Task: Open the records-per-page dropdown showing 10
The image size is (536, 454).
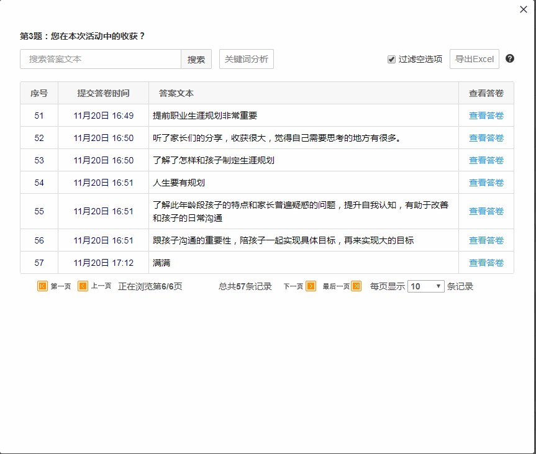Action: tap(425, 286)
